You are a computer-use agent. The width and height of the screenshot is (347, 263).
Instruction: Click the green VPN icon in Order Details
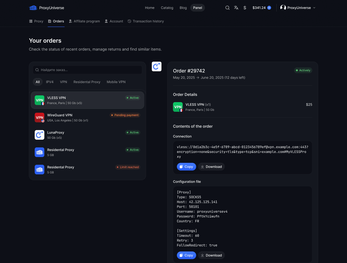[178, 107]
